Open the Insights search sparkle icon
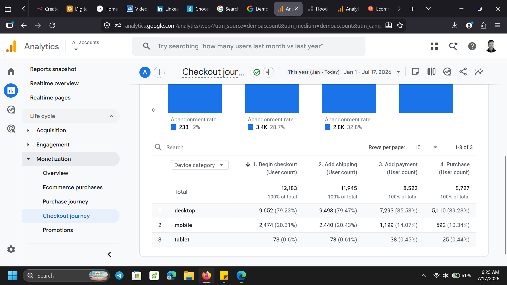507x285 pixels. (x=453, y=46)
